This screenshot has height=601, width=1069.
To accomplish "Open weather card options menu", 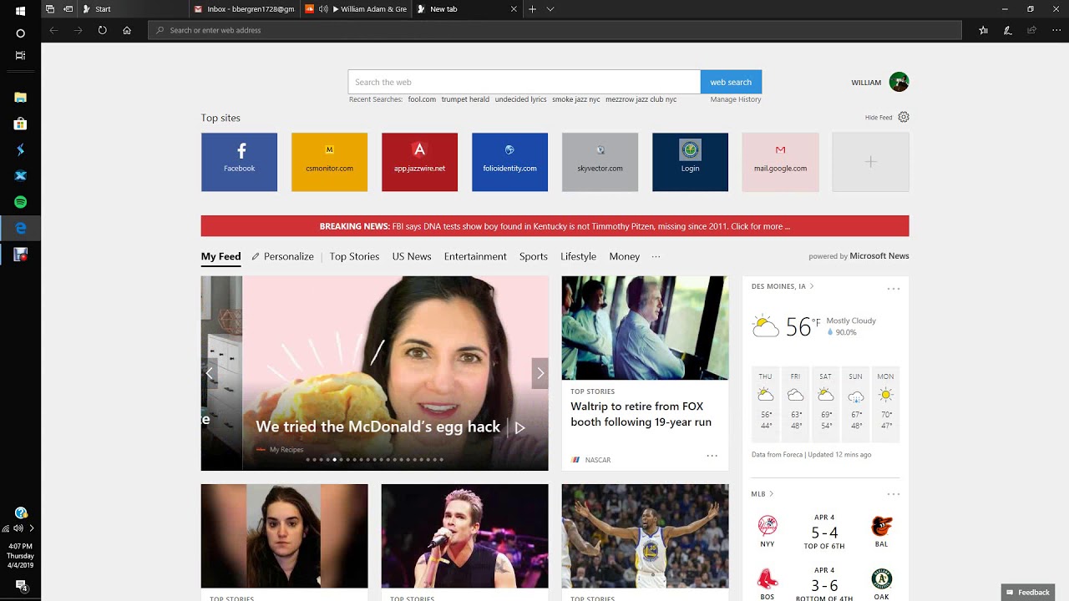I will (x=893, y=289).
